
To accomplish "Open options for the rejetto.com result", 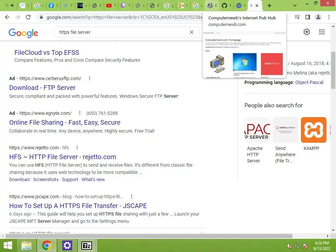I will click(x=77, y=148).
